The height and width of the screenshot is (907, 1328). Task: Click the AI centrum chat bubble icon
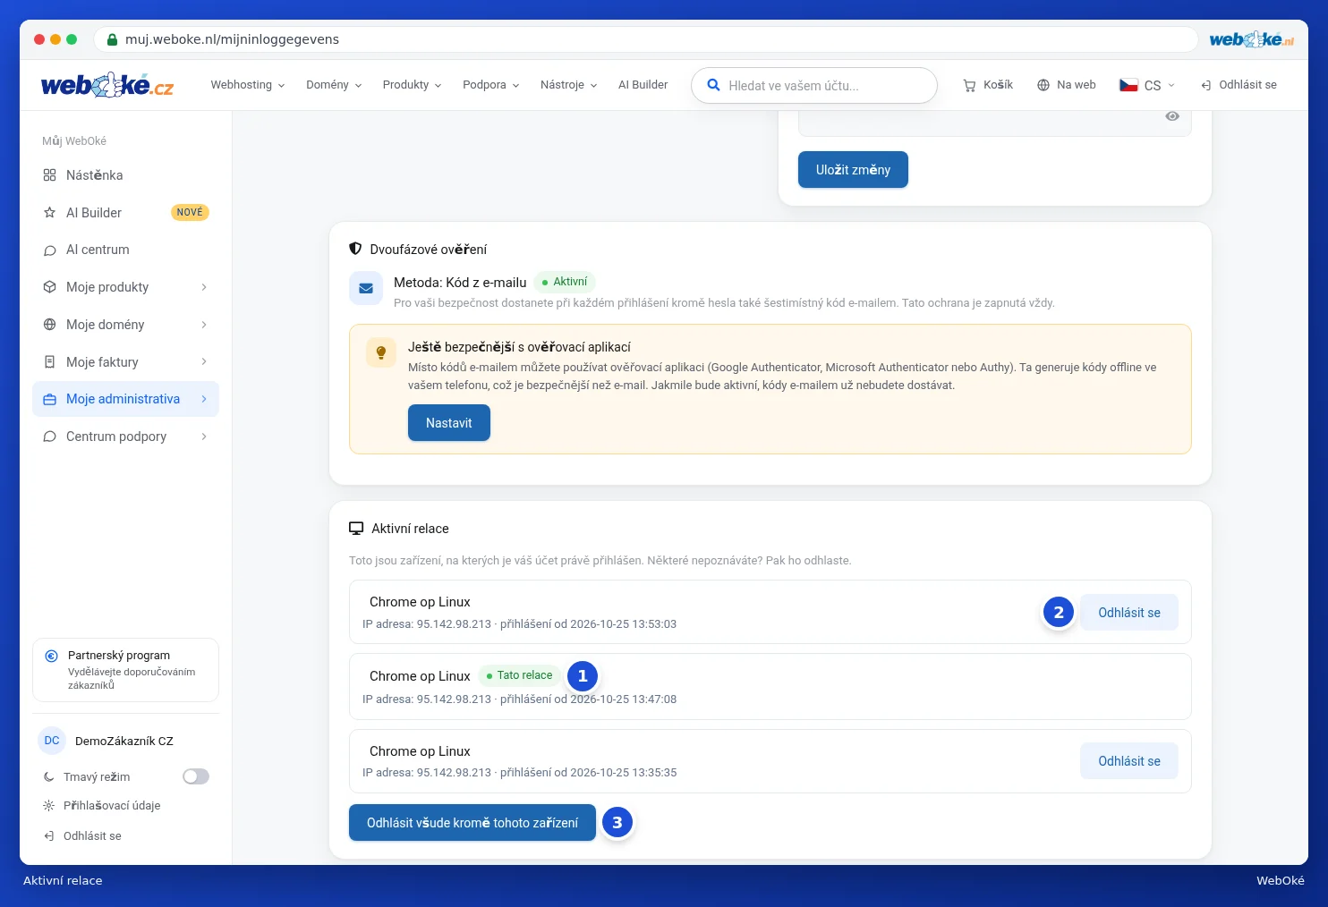49,250
